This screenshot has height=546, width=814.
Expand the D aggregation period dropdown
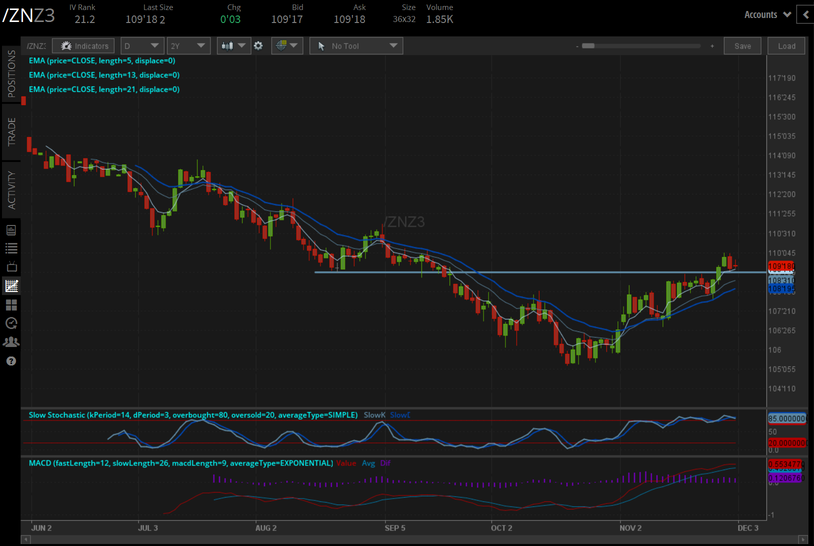pyautogui.click(x=142, y=46)
